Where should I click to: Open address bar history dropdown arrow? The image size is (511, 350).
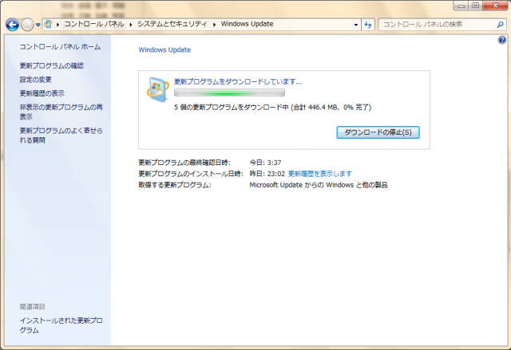point(355,25)
